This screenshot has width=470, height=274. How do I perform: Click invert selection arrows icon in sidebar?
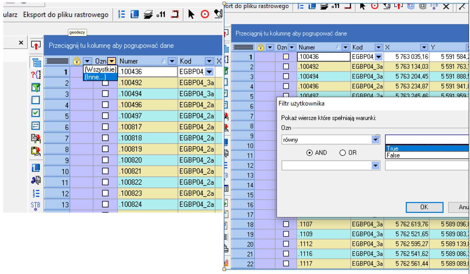click(x=36, y=126)
